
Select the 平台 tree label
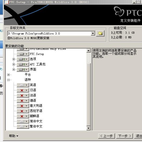click(x=28, y=75)
